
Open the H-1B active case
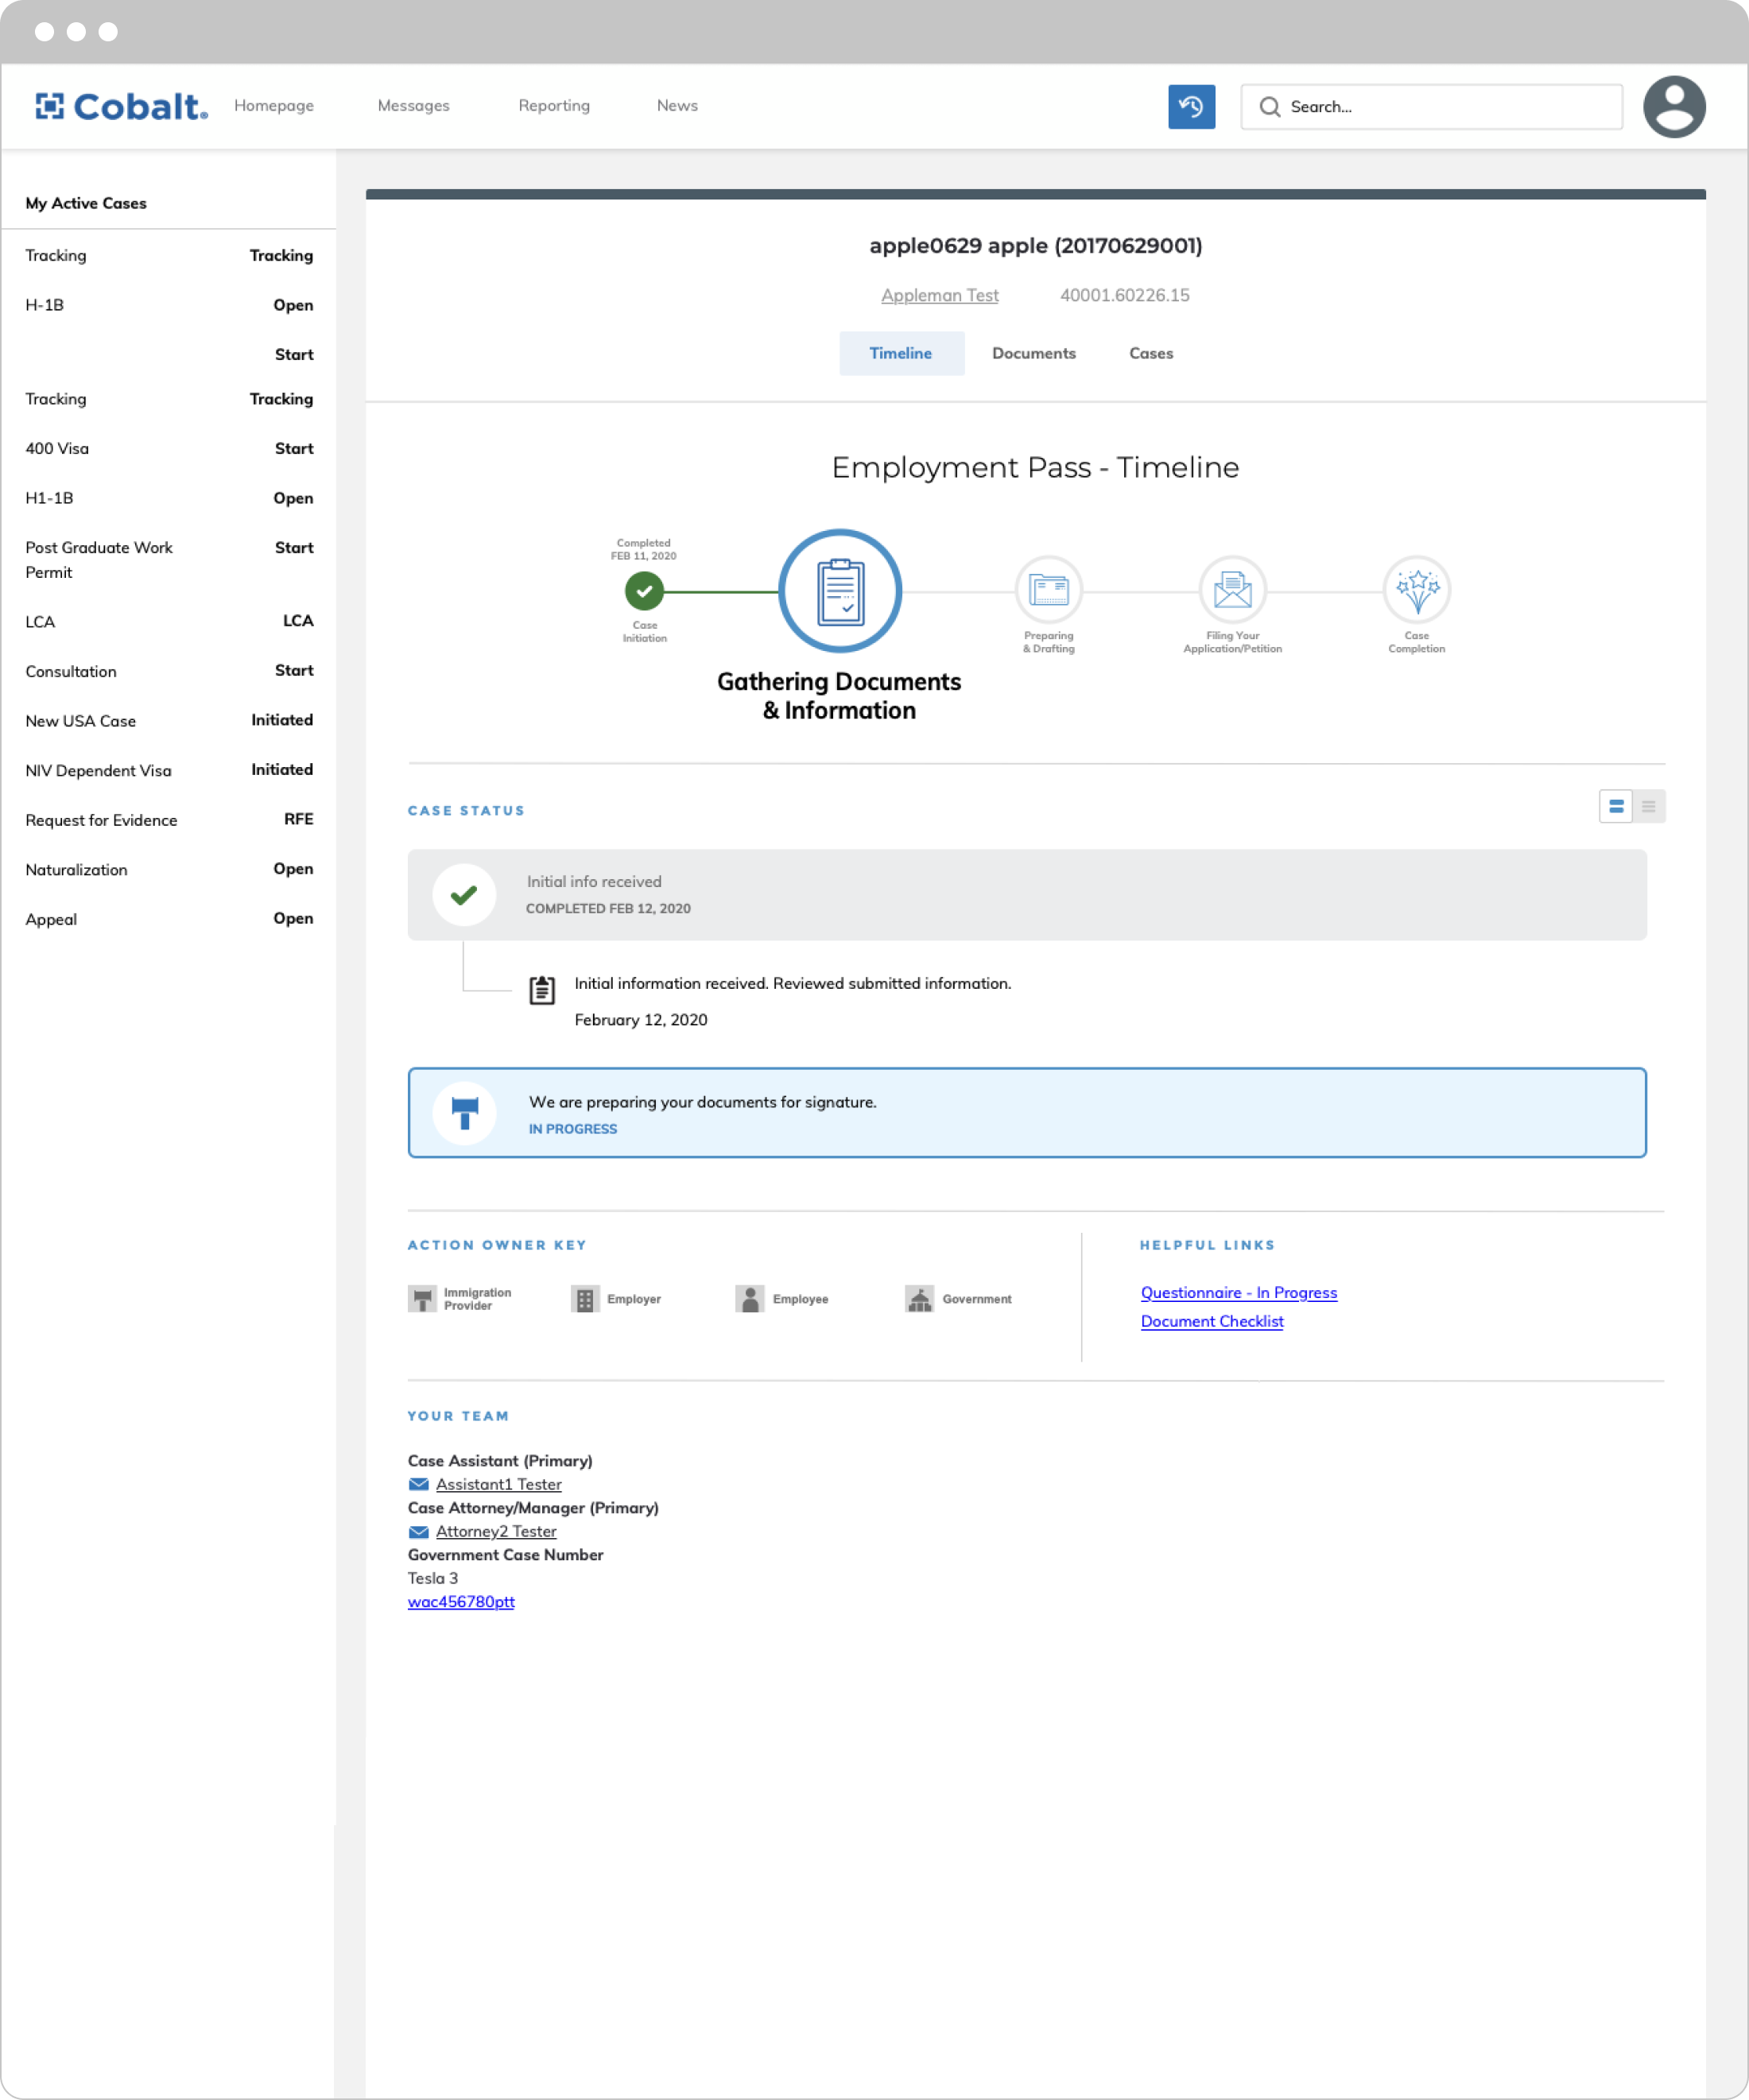(x=169, y=305)
